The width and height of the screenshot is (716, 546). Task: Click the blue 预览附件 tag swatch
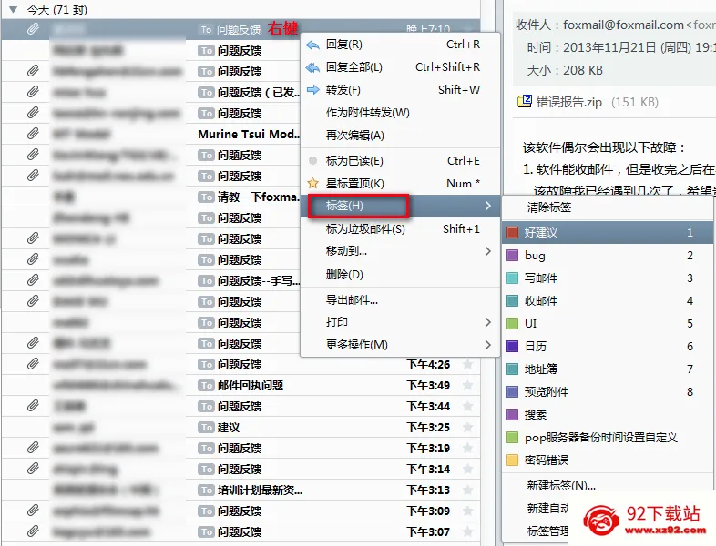[x=512, y=392]
